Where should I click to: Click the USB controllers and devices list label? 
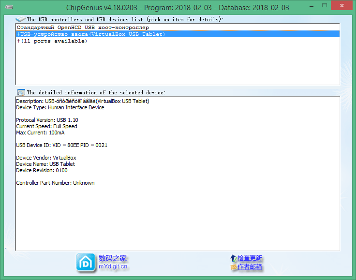click(125, 19)
